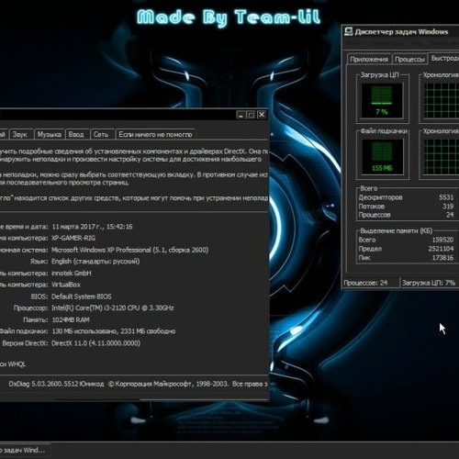Open the Музыка tab in DxDiag

click(49, 134)
